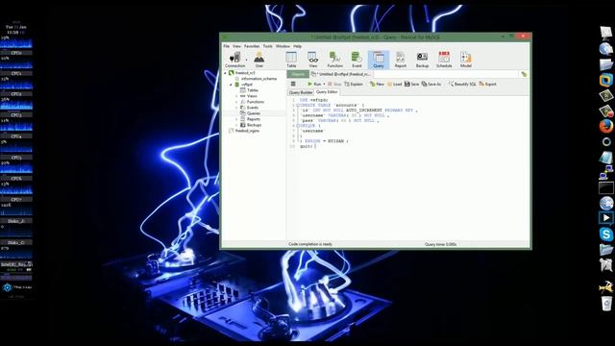Open the View menu
The width and height of the screenshot is (615, 346).
[x=236, y=46]
